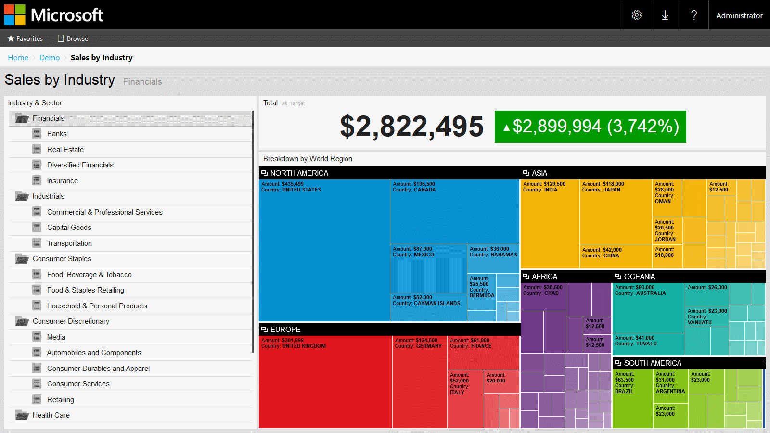
Task: Open the Administrator user menu
Action: [x=739, y=15]
